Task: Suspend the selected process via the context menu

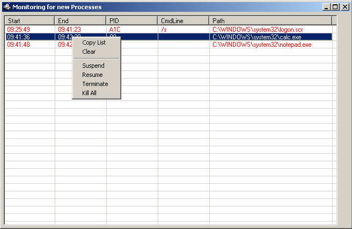Action: 93,66
